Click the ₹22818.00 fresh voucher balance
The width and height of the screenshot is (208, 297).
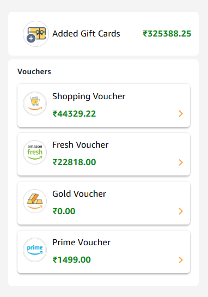[x=74, y=162]
